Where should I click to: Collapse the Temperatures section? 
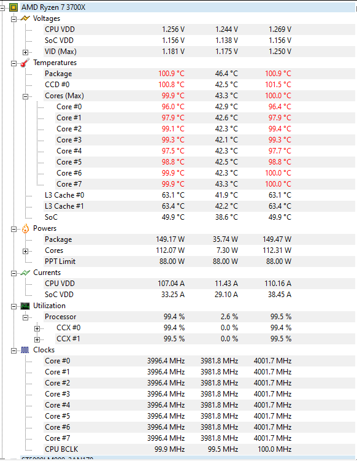coord(13,63)
